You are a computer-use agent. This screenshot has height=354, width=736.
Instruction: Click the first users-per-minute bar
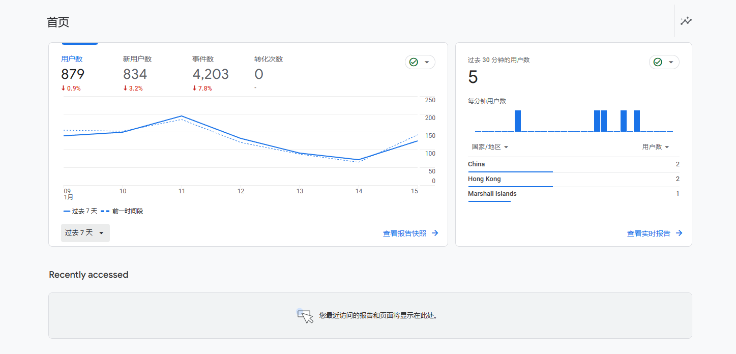(x=518, y=121)
